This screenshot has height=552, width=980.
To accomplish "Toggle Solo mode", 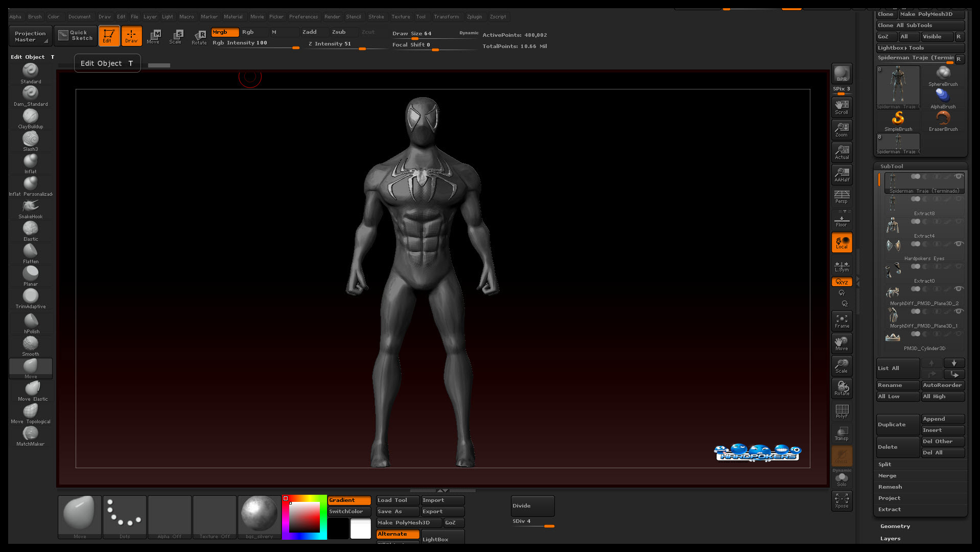I will coord(842,479).
